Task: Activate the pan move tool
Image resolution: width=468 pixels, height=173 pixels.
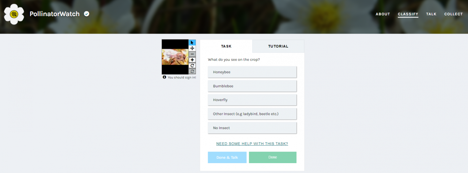Action: [x=192, y=48]
